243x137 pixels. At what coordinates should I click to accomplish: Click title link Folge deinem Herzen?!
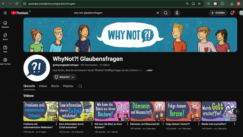(178, 124)
